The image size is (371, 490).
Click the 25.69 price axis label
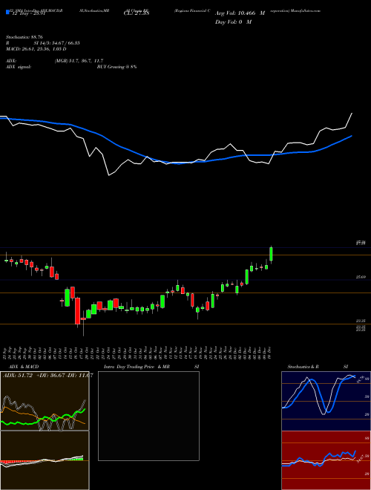pyautogui.click(x=361, y=277)
